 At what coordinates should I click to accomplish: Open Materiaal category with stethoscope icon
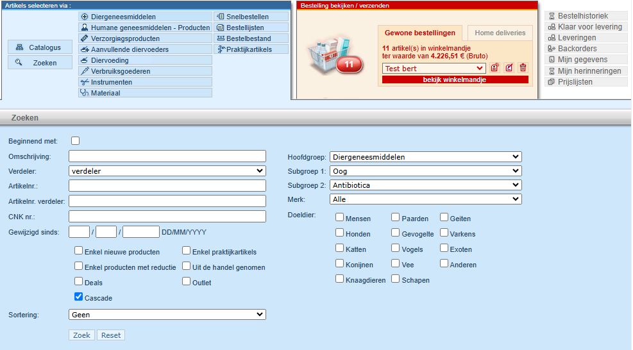[145, 93]
